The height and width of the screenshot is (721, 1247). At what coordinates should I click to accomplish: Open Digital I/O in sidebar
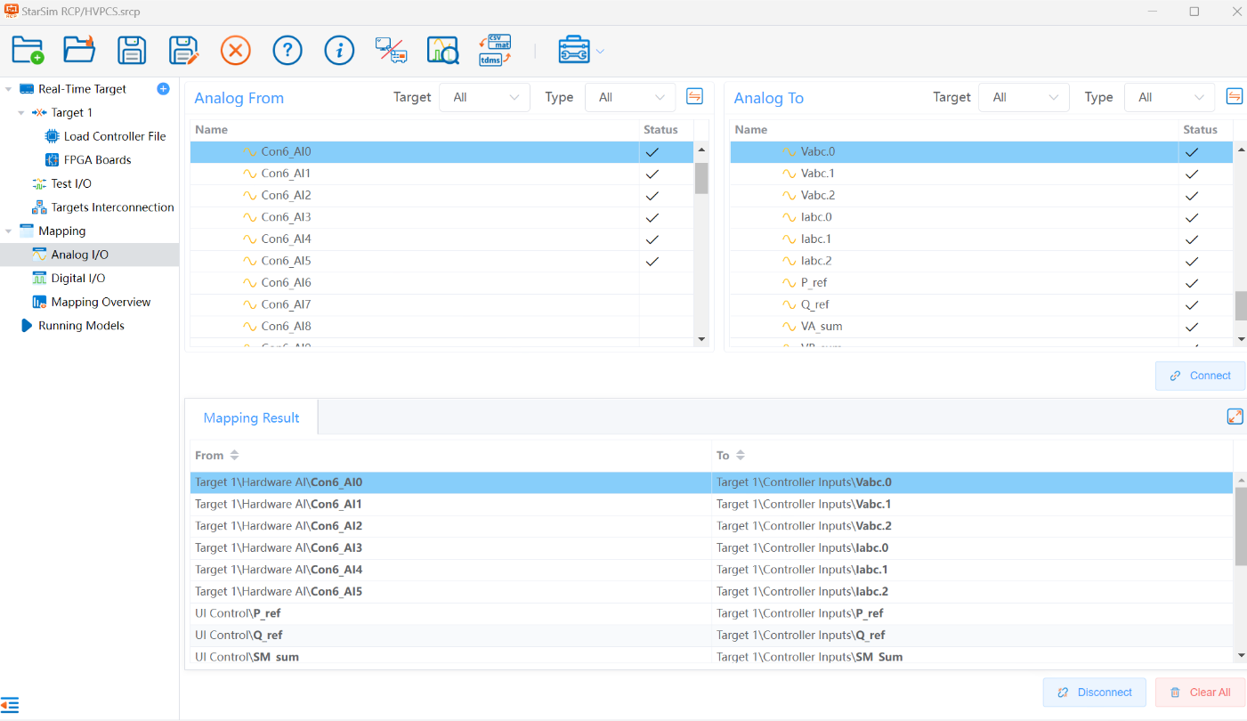78,278
